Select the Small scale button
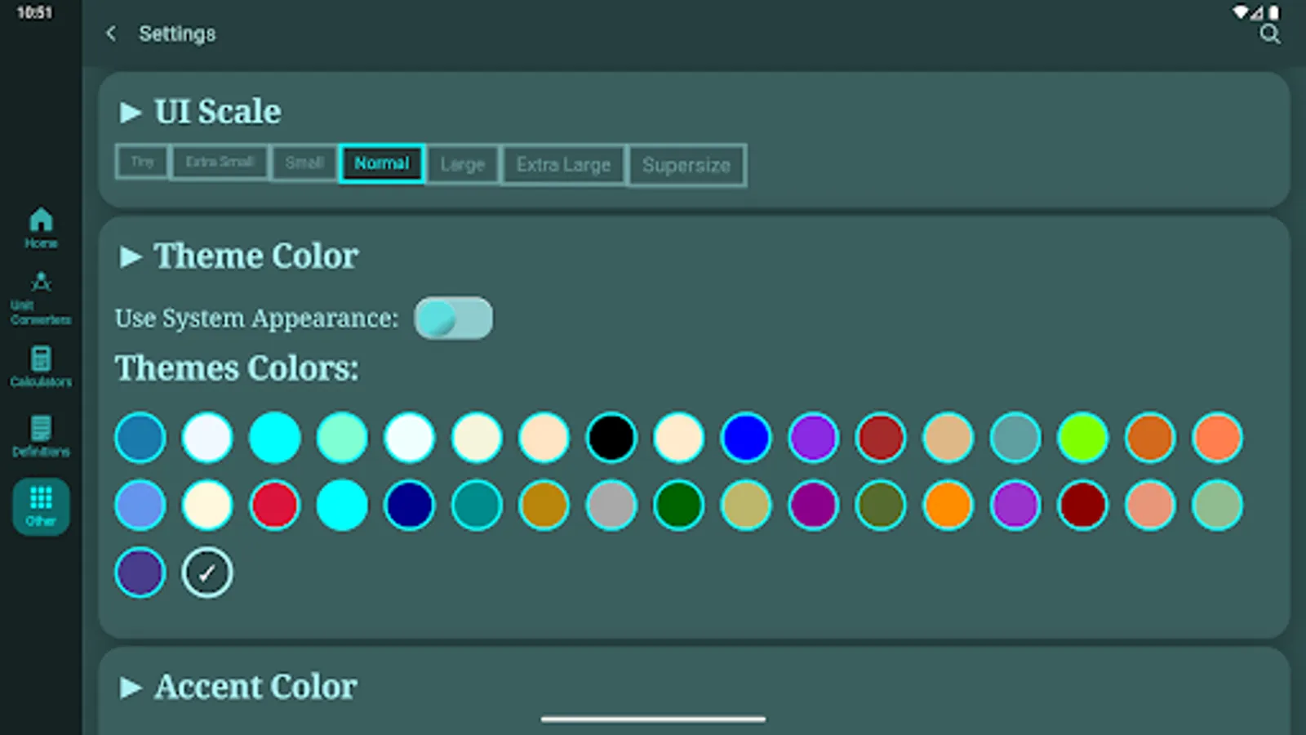The width and height of the screenshot is (1306, 735). [x=303, y=163]
